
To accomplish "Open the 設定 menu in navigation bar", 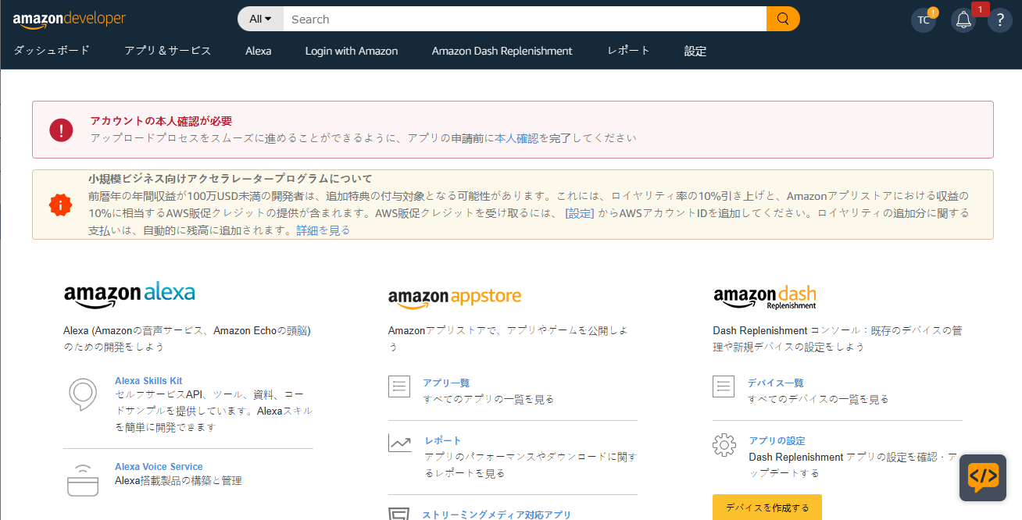I will 695,51.
